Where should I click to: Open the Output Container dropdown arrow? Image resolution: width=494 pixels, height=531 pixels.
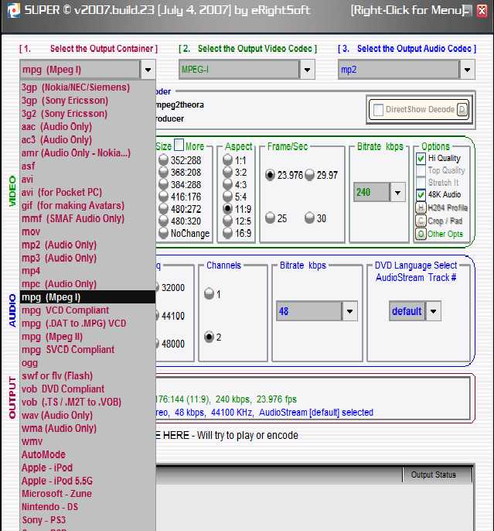pos(148,70)
